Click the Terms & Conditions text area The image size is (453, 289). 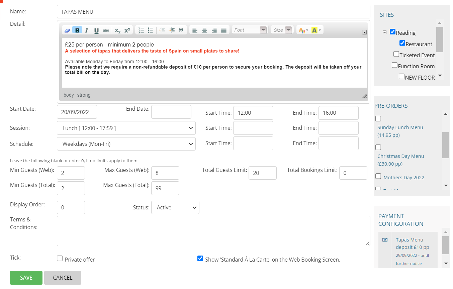pyautogui.click(x=213, y=231)
